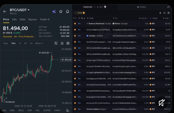Open the VALUE column filter
This screenshot has width=174, height=113.
coord(140,18)
